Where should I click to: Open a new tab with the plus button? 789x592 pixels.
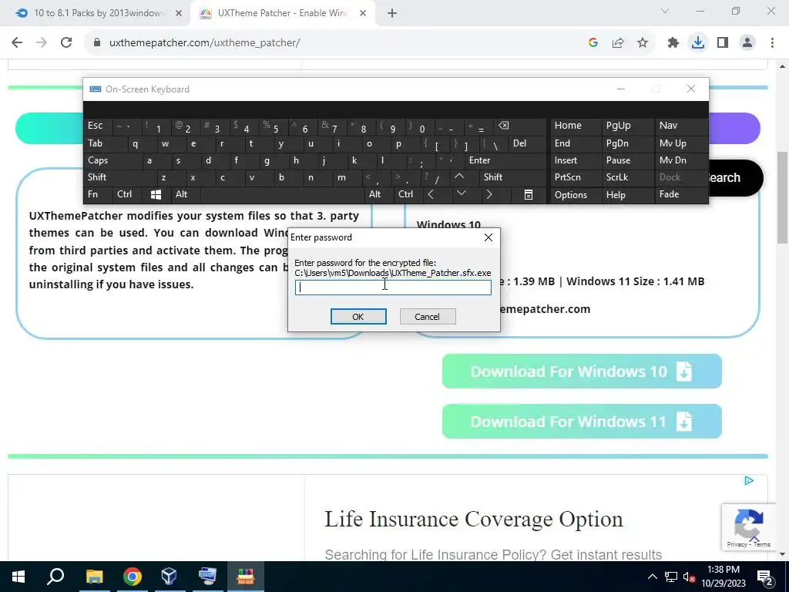coord(392,13)
